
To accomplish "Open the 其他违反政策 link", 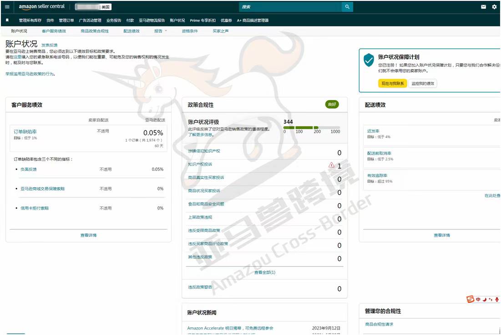I will (x=200, y=257).
